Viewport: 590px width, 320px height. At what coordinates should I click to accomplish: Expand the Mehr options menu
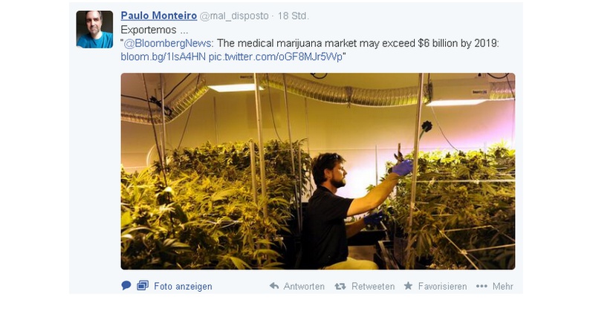click(503, 287)
